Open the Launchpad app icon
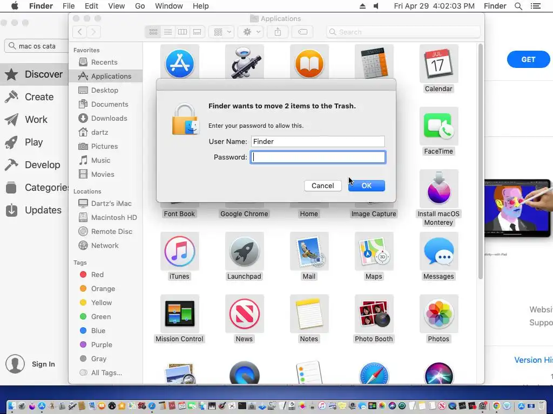This screenshot has height=414, width=553. (x=244, y=251)
